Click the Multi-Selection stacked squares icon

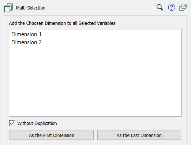pyautogui.click(x=8, y=8)
